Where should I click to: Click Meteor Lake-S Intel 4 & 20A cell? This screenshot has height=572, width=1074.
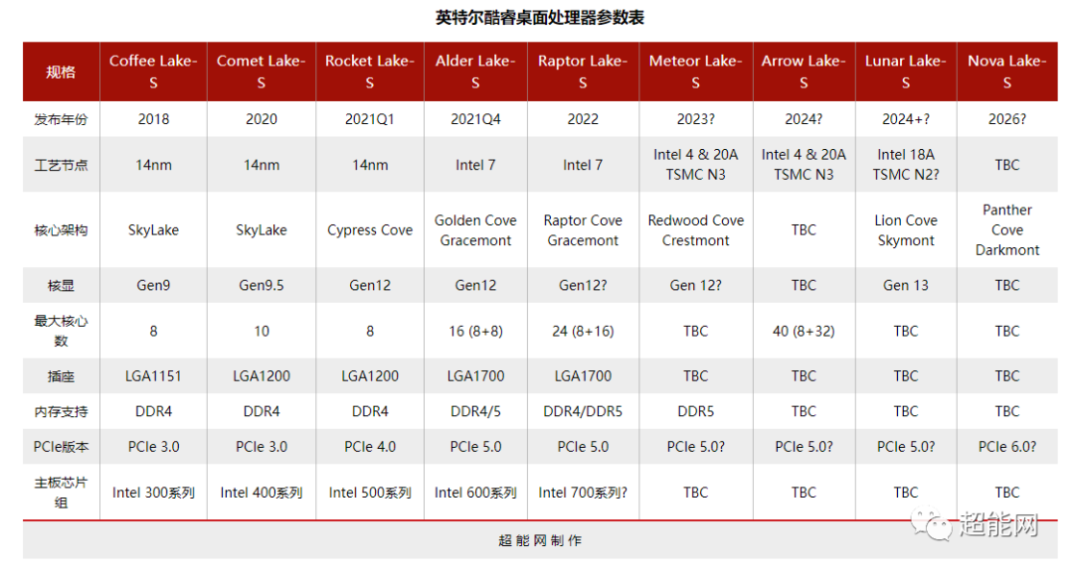696,165
